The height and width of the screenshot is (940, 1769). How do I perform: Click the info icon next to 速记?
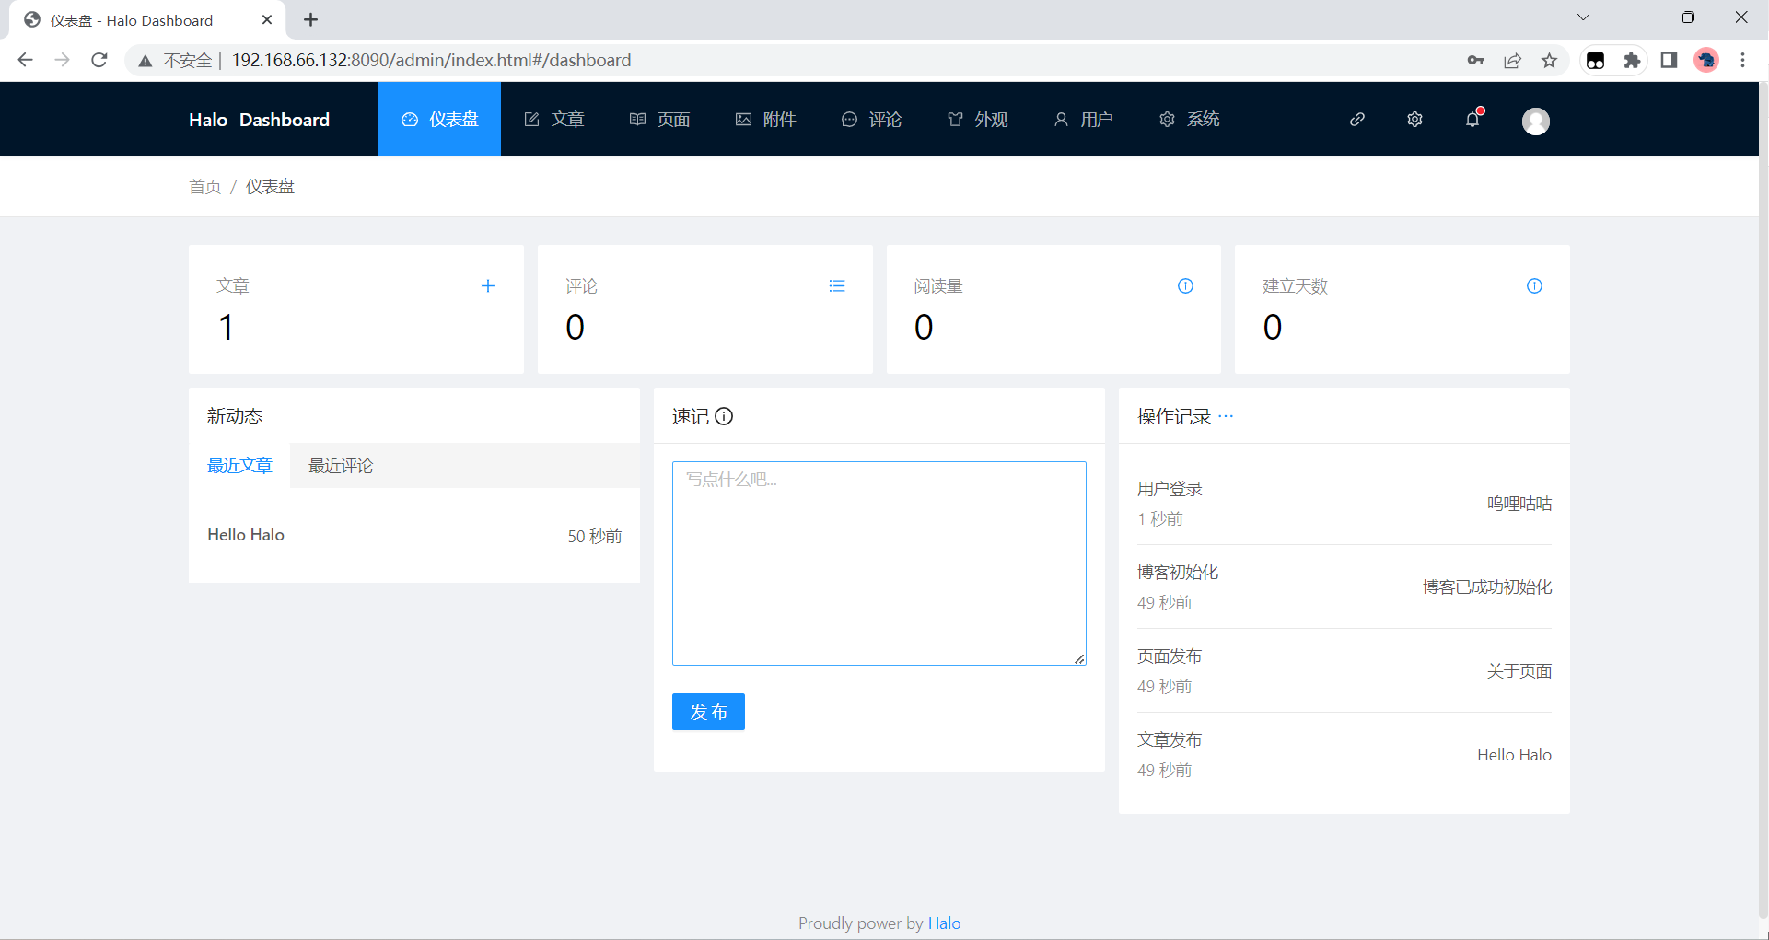[724, 416]
